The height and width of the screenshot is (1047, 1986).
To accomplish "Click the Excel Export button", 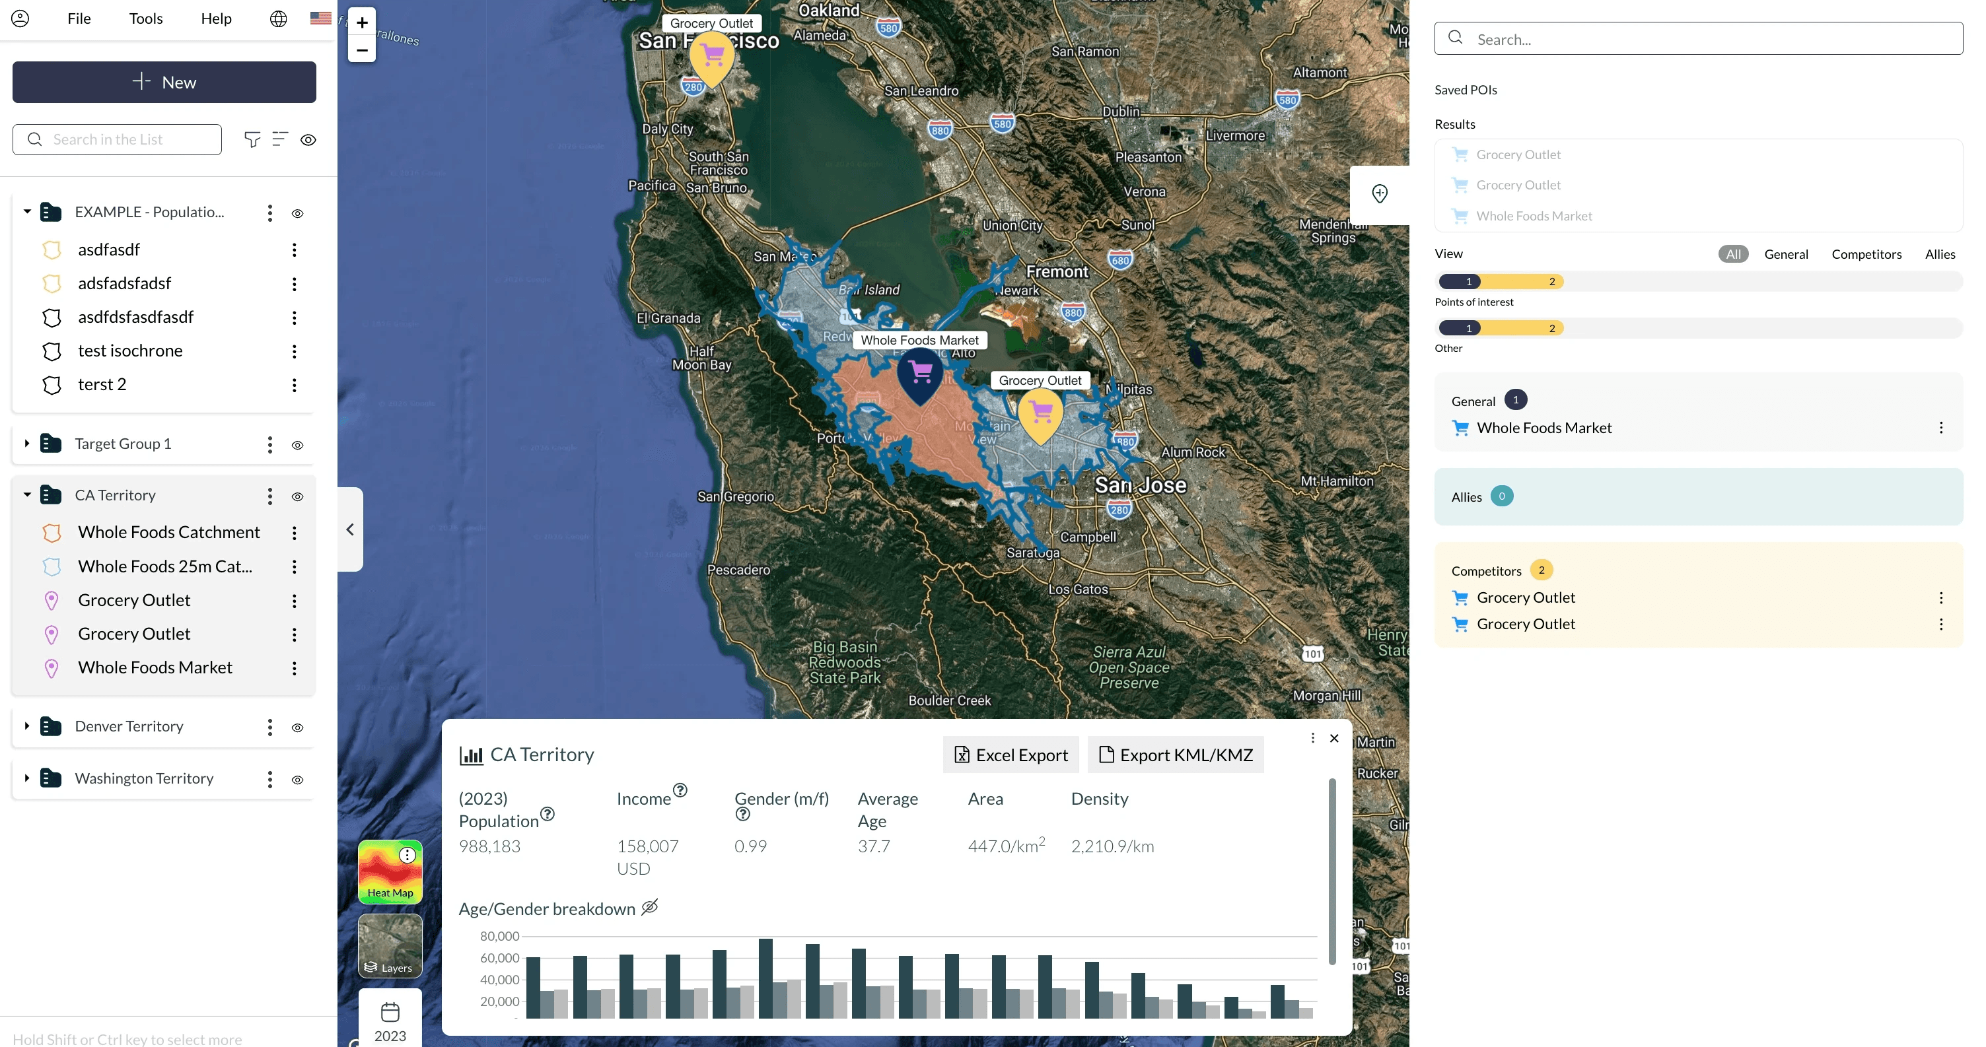I will [x=1011, y=755].
